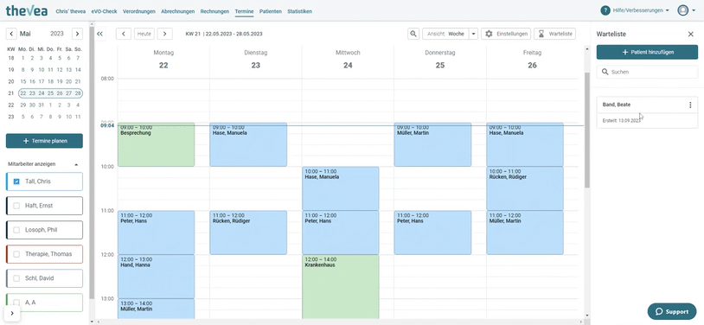Collapse the Mitarbeiter anzeigen section
The height and width of the screenshot is (325, 704).
(76, 164)
